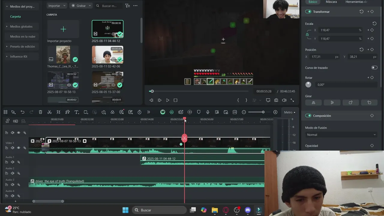Flip vertical in Girar section
The image size is (384, 216).
(x=332, y=103)
